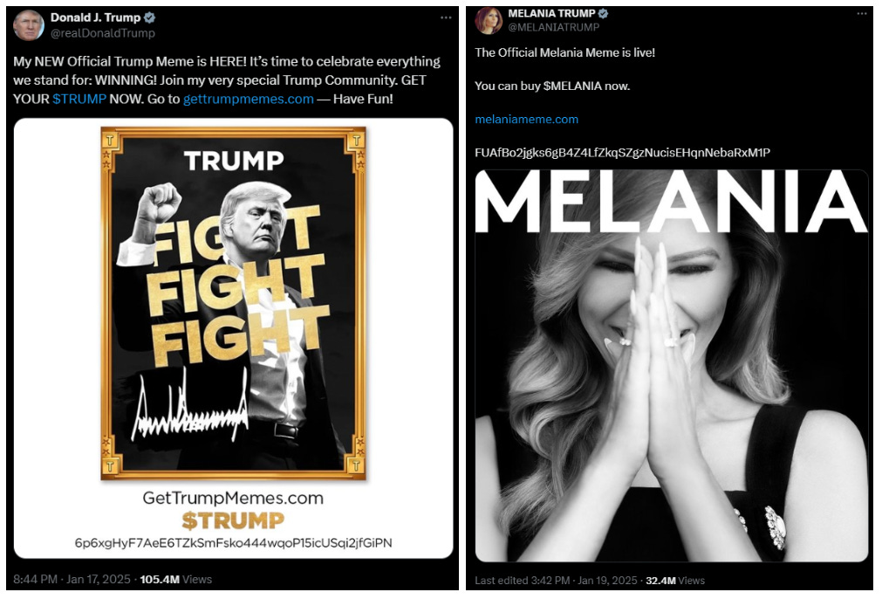
Task: Open the $TRUMP cashtag link
Action: pyautogui.click(x=79, y=99)
